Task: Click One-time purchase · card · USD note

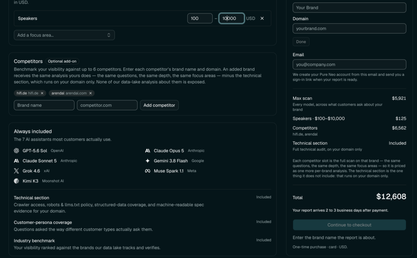Action: pyautogui.click(x=320, y=247)
